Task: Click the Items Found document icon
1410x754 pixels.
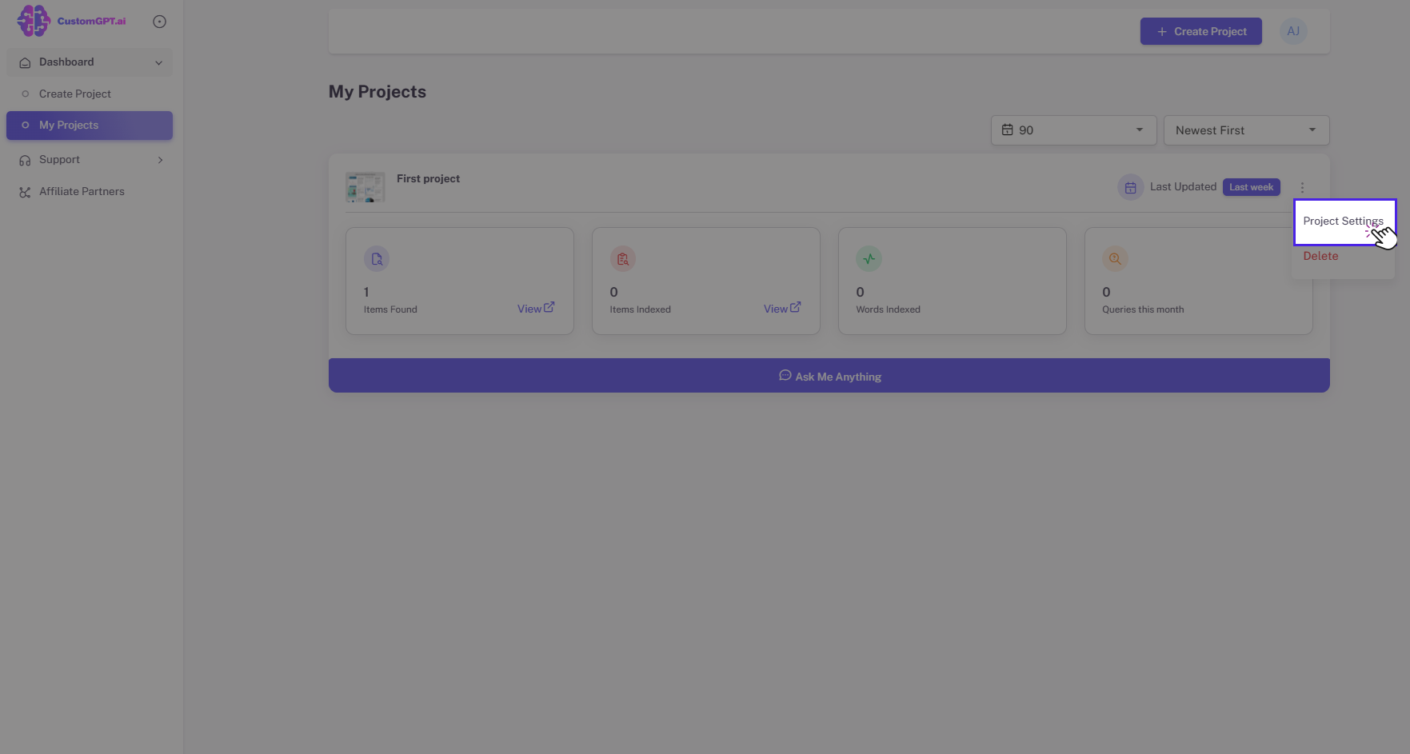Action: click(x=377, y=259)
